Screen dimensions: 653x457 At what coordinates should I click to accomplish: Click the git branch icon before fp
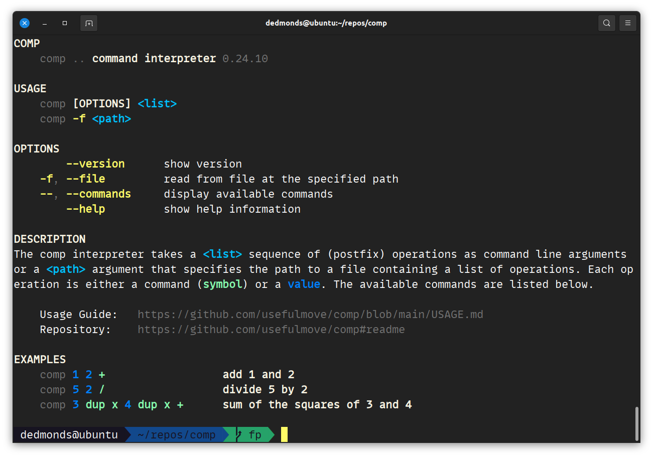tap(239, 434)
